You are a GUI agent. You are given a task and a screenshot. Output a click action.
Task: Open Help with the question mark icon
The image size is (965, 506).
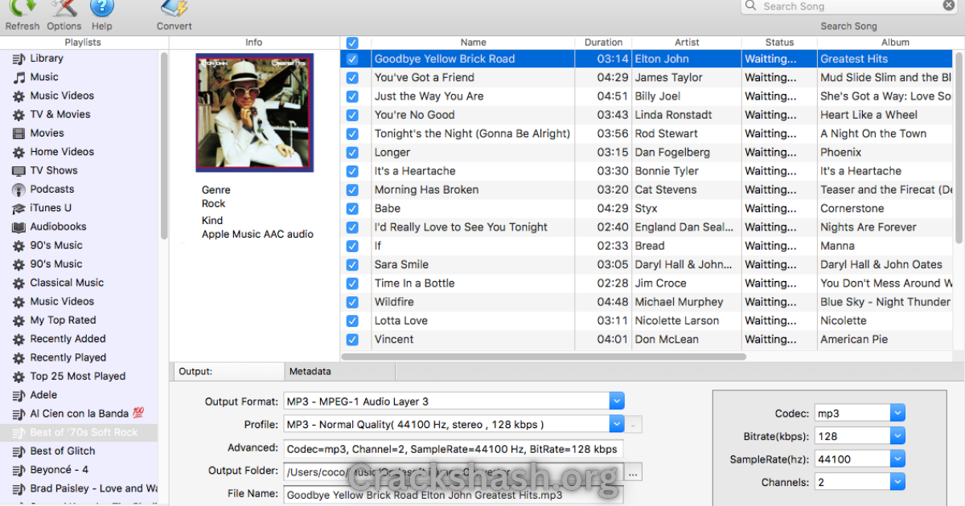(x=101, y=8)
